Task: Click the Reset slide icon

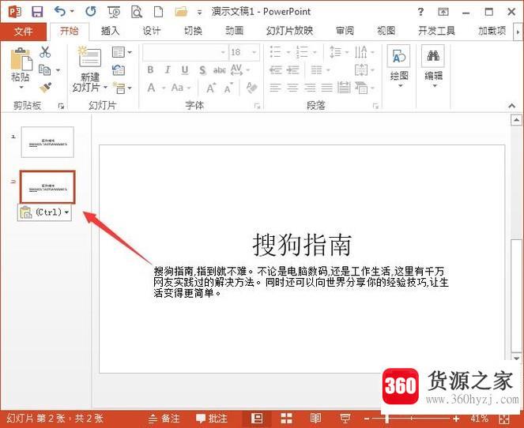Action: [x=119, y=70]
